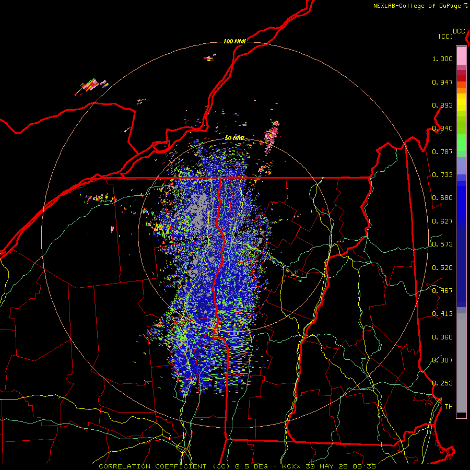Click the 0.520 legend value
This screenshot has width=470, height=470.
(442, 268)
